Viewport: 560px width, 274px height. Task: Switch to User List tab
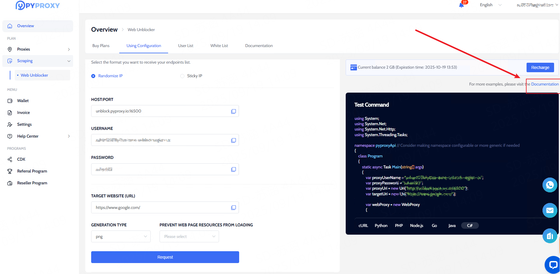186,46
